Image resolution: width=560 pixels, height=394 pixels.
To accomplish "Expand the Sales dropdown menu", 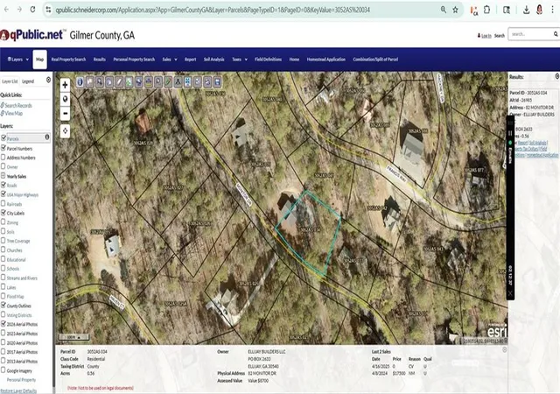I will pyautogui.click(x=170, y=60).
